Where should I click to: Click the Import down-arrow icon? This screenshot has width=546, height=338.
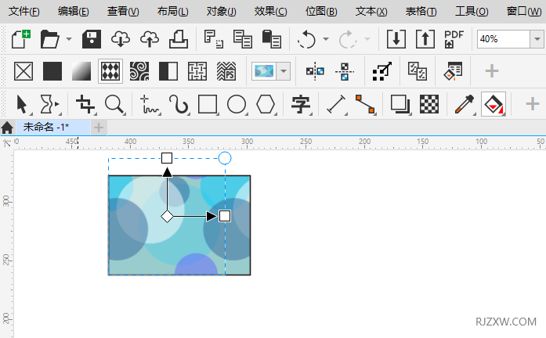point(396,39)
